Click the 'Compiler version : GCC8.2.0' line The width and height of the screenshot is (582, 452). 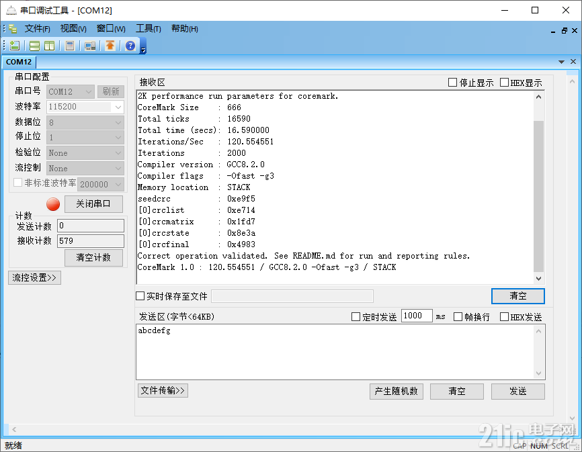[x=201, y=165]
